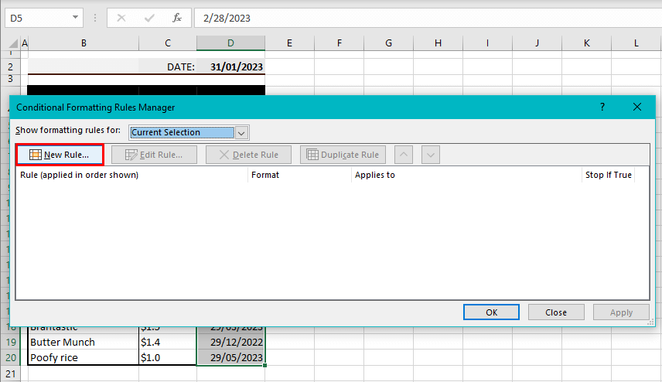
Task: Select column L header
Action: [636, 43]
